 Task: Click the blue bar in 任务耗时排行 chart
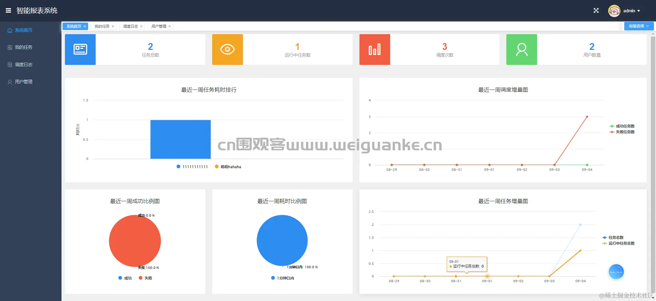point(180,139)
